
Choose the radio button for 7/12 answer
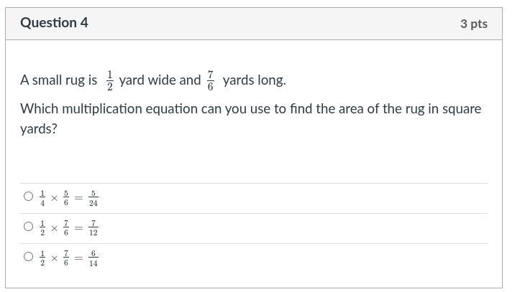[28, 227]
